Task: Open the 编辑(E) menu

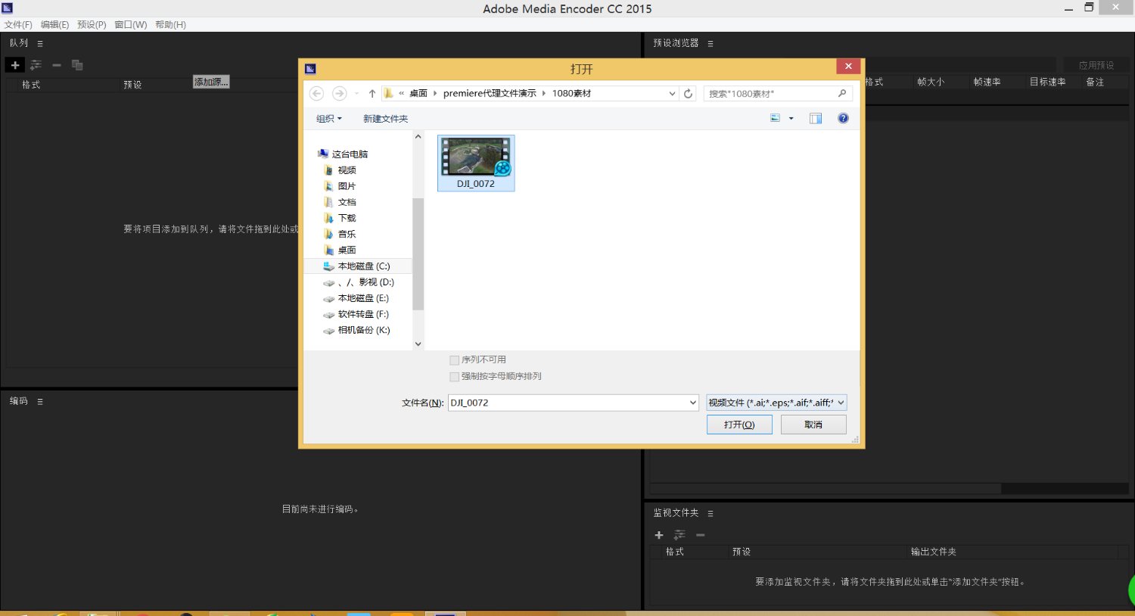Action: [x=54, y=25]
